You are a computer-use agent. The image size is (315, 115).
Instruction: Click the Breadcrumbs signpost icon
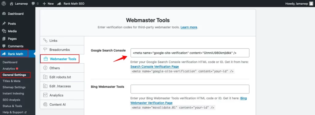click(x=45, y=50)
